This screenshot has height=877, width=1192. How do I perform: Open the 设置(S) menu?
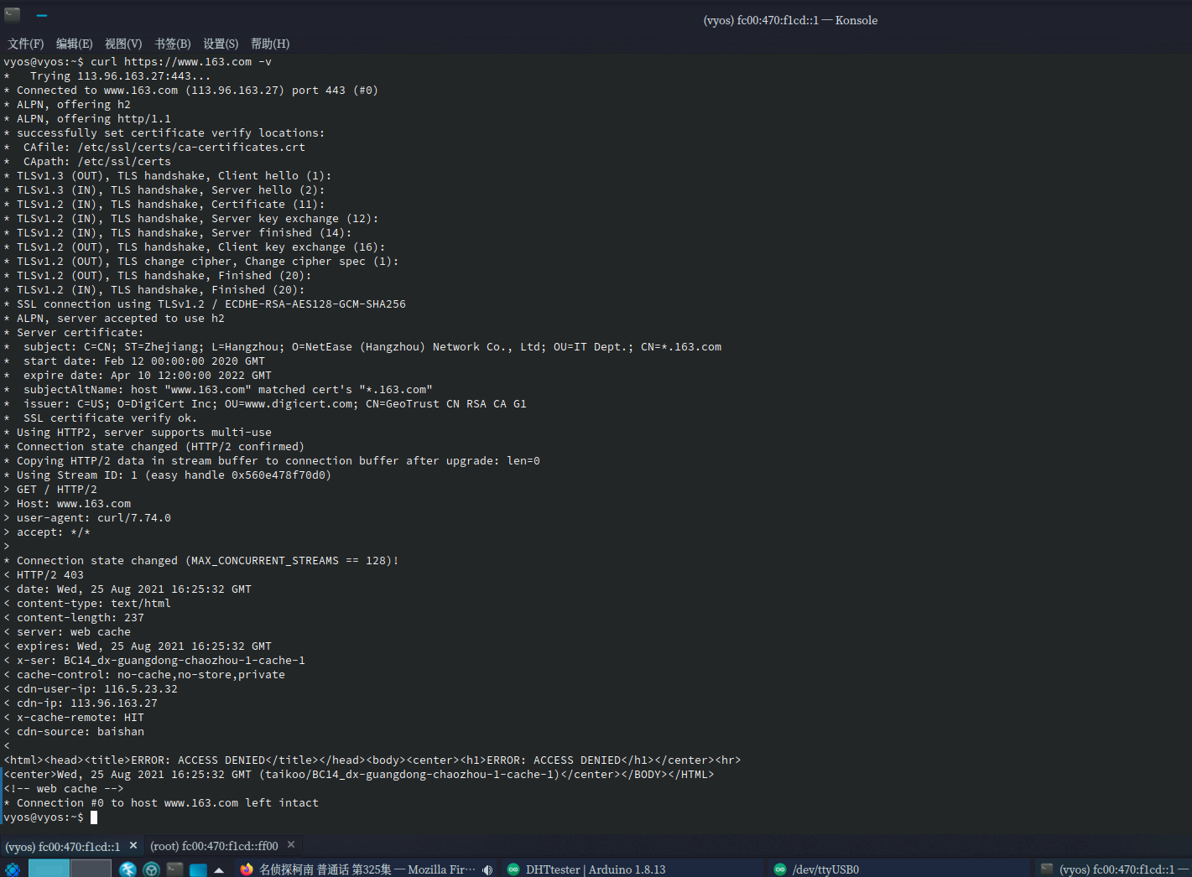[221, 44]
